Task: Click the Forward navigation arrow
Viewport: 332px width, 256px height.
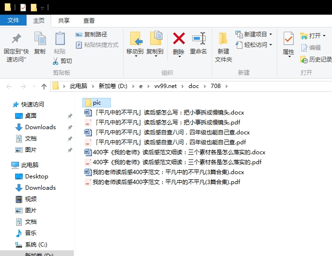Action: [x=23, y=86]
